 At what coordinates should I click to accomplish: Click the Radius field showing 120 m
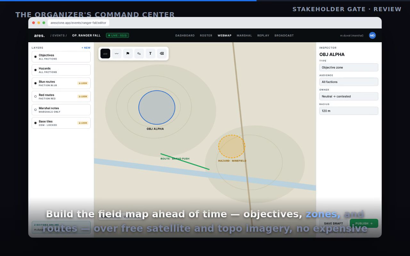click(349, 111)
